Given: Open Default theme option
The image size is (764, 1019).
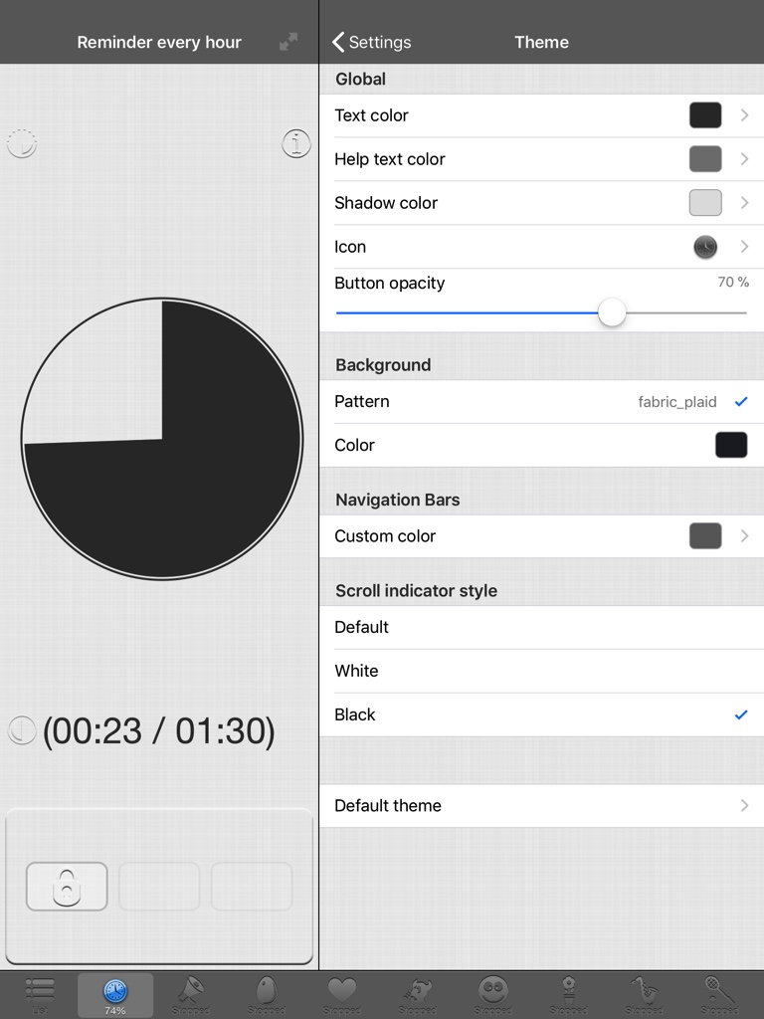Looking at the screenshot, I should pyautogui.click(x=541, y=806).
